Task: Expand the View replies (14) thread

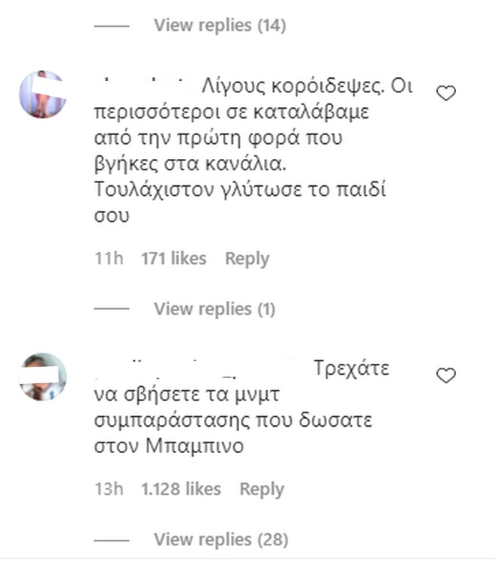Action: pos(220,25)
